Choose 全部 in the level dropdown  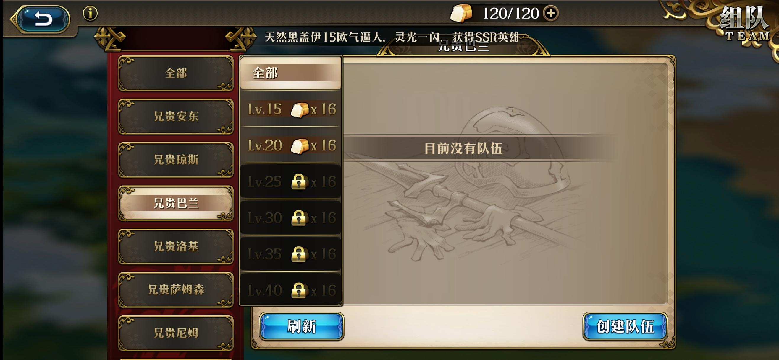[291, 73]
